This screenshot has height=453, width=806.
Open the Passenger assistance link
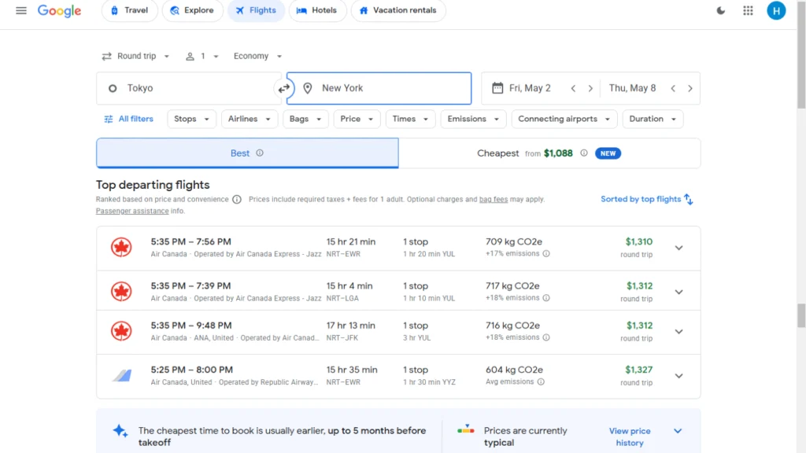pos(132,211)
